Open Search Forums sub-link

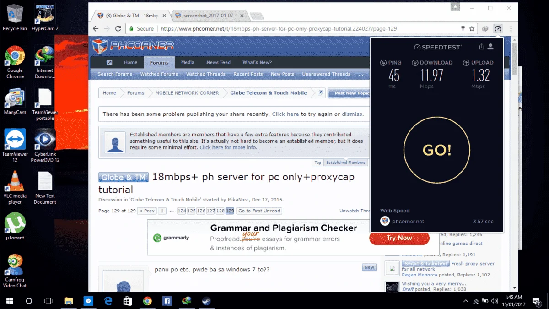[114, 74]
